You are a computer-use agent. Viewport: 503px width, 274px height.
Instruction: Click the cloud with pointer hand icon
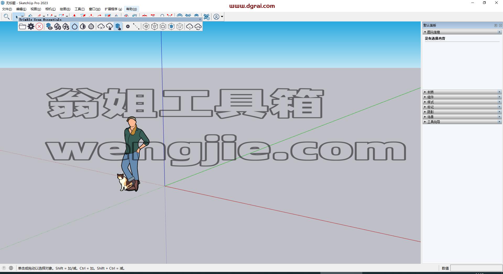pos(110,26)
